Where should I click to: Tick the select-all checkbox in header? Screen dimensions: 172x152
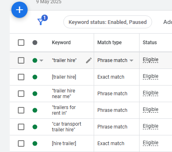[21, 43]
